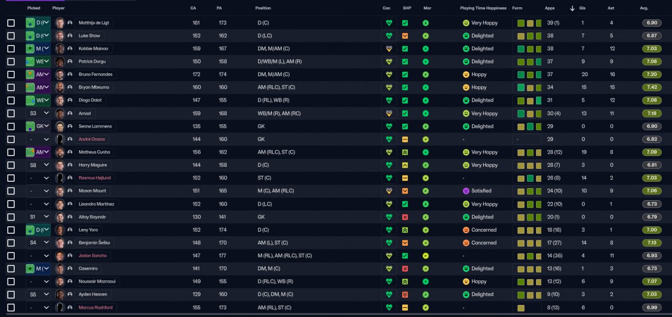Tick the checkbox for Matthijs de Ligt
672x317 pixels.
tap(11, 23)
